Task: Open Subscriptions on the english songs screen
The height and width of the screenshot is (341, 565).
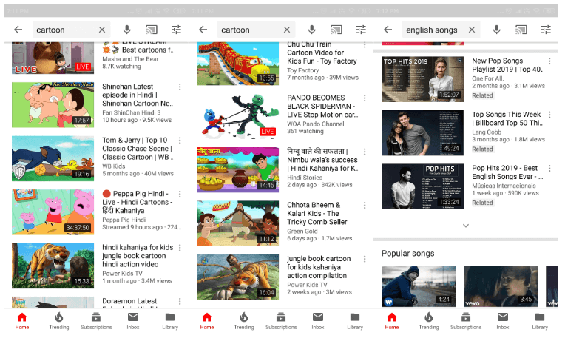Action: 466,321
